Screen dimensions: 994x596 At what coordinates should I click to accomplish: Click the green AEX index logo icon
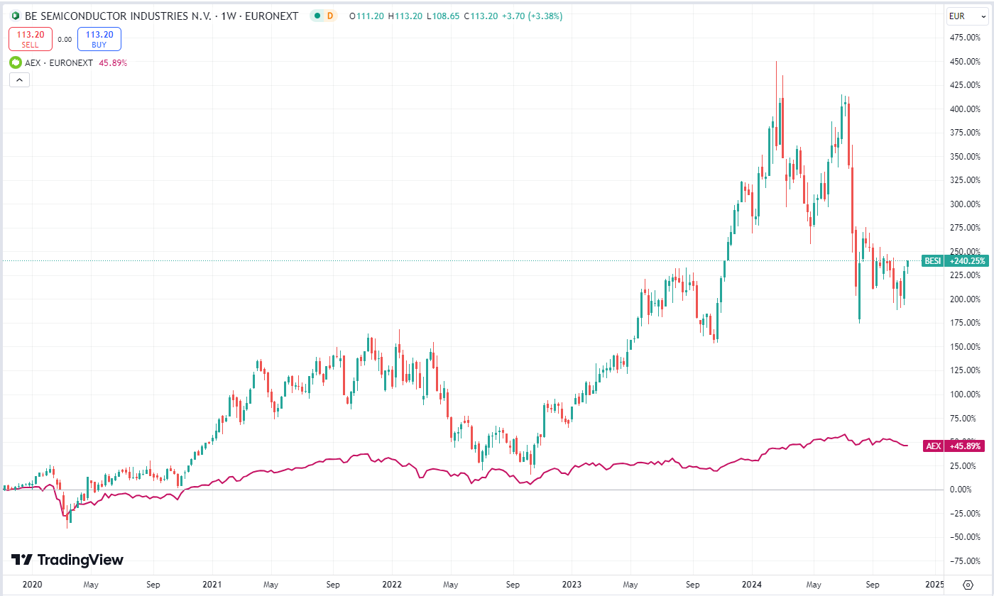15,62
